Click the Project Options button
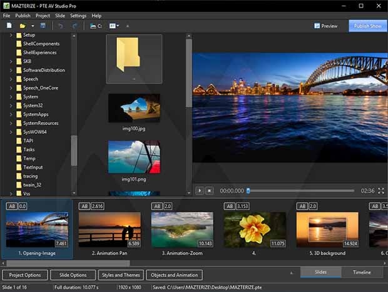Screen dimensions: 388x292 coord(25,275)
